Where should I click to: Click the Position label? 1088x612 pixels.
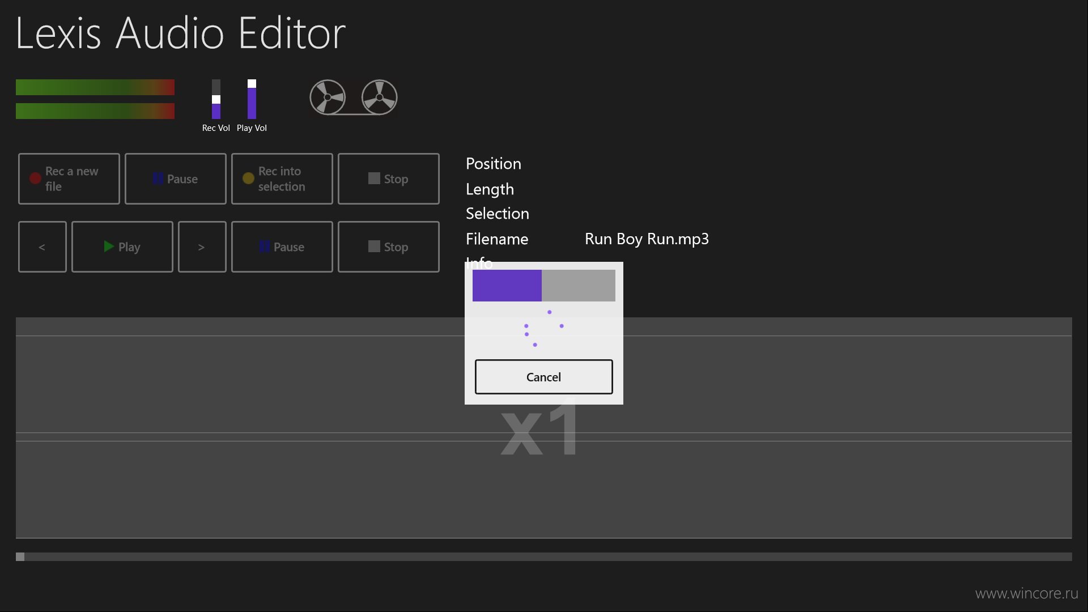click(x=494, y=164)
